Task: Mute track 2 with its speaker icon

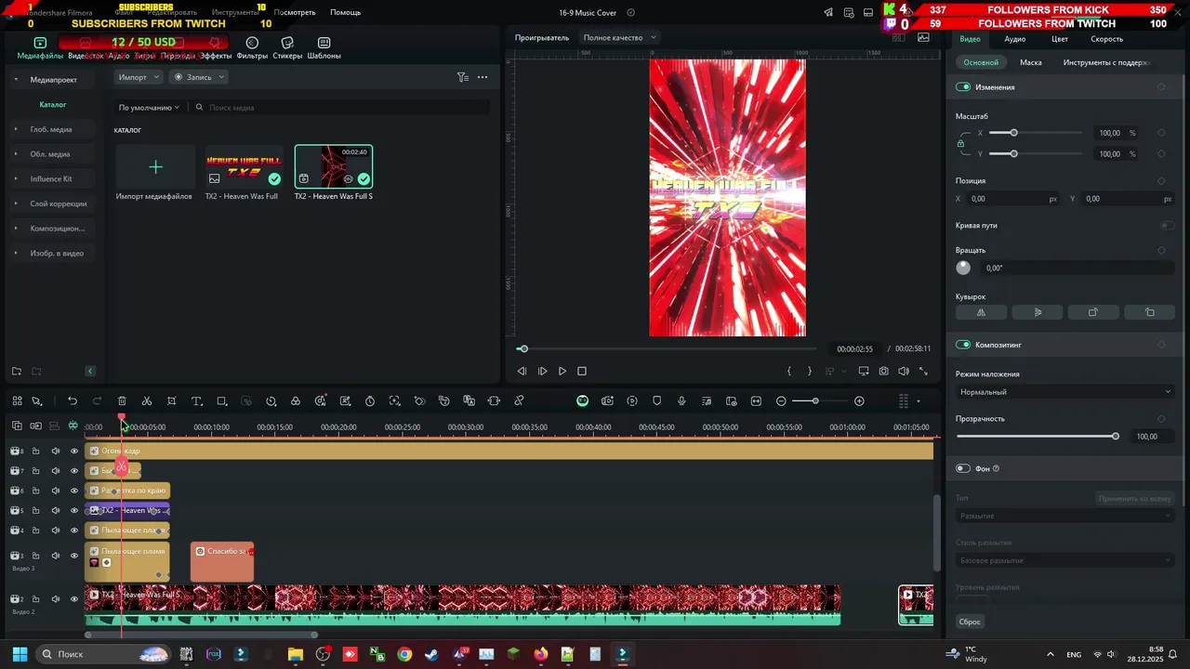Action: [x=55, y=599]
